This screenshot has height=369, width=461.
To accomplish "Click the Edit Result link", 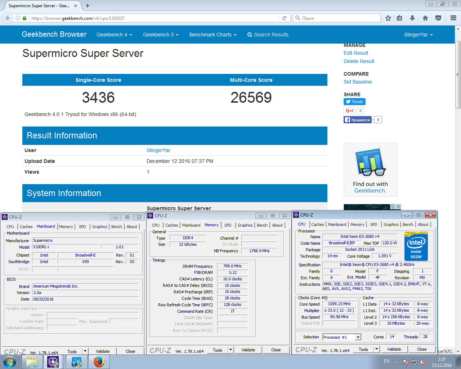I will [x=356, y=53].
